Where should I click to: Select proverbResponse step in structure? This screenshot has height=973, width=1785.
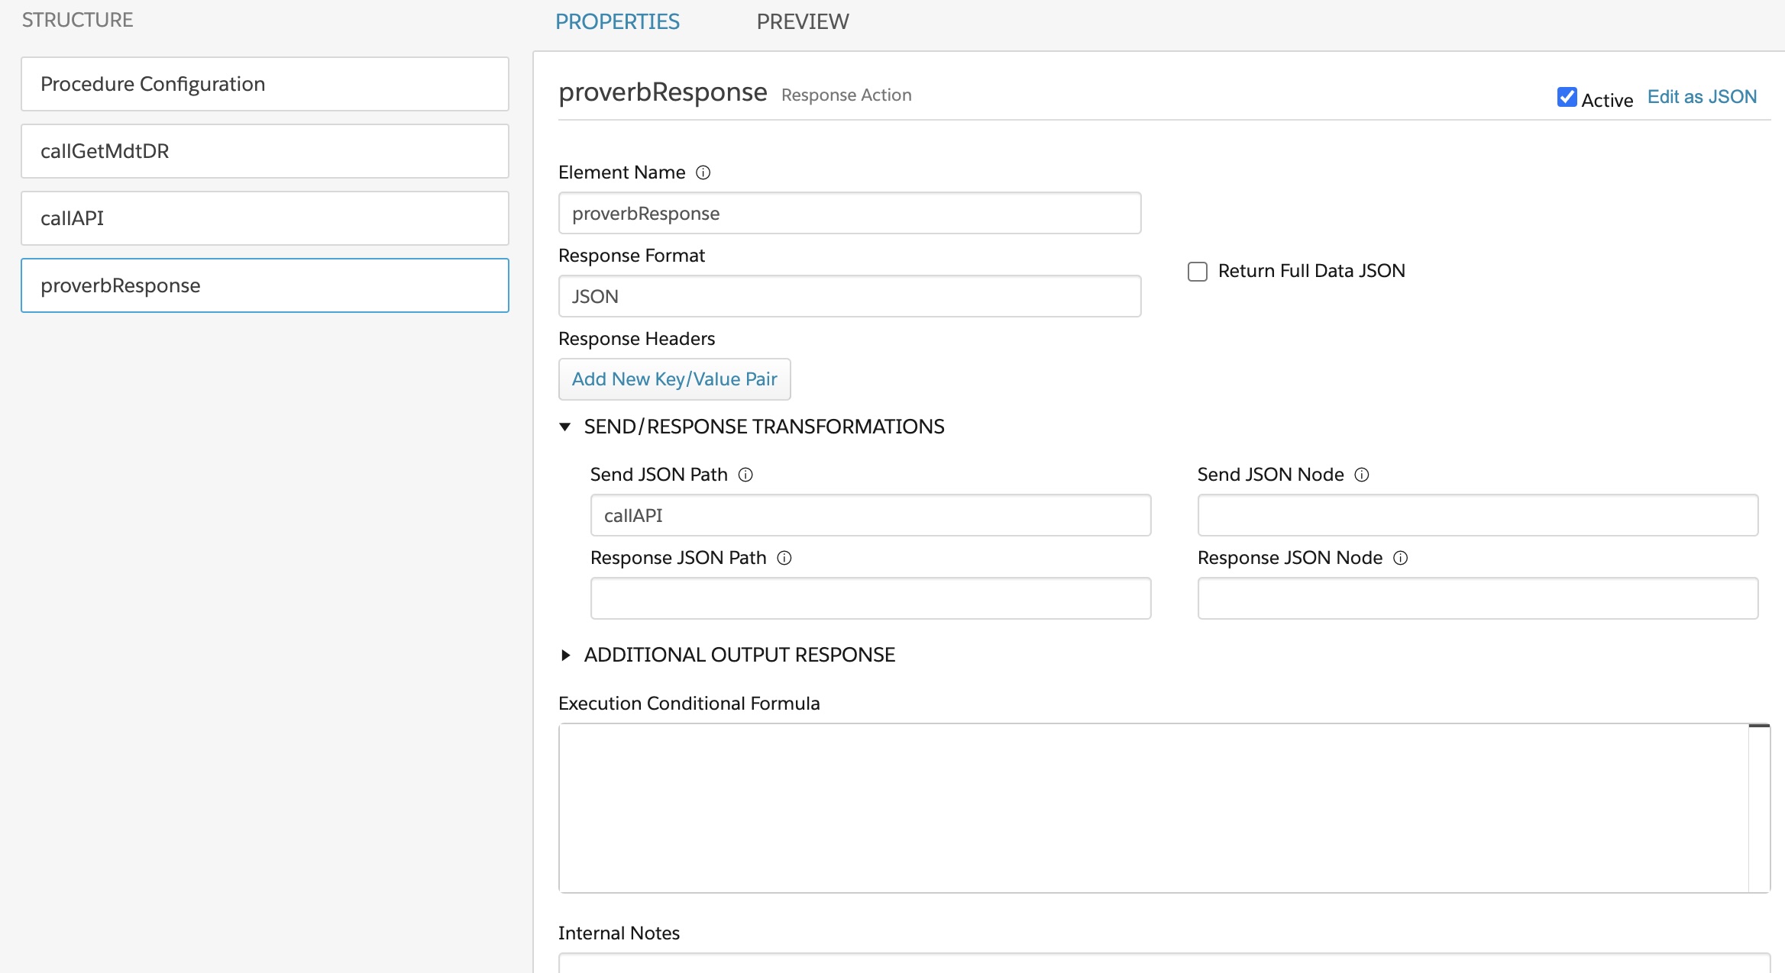pyautogui.click(x=265, y=285)
